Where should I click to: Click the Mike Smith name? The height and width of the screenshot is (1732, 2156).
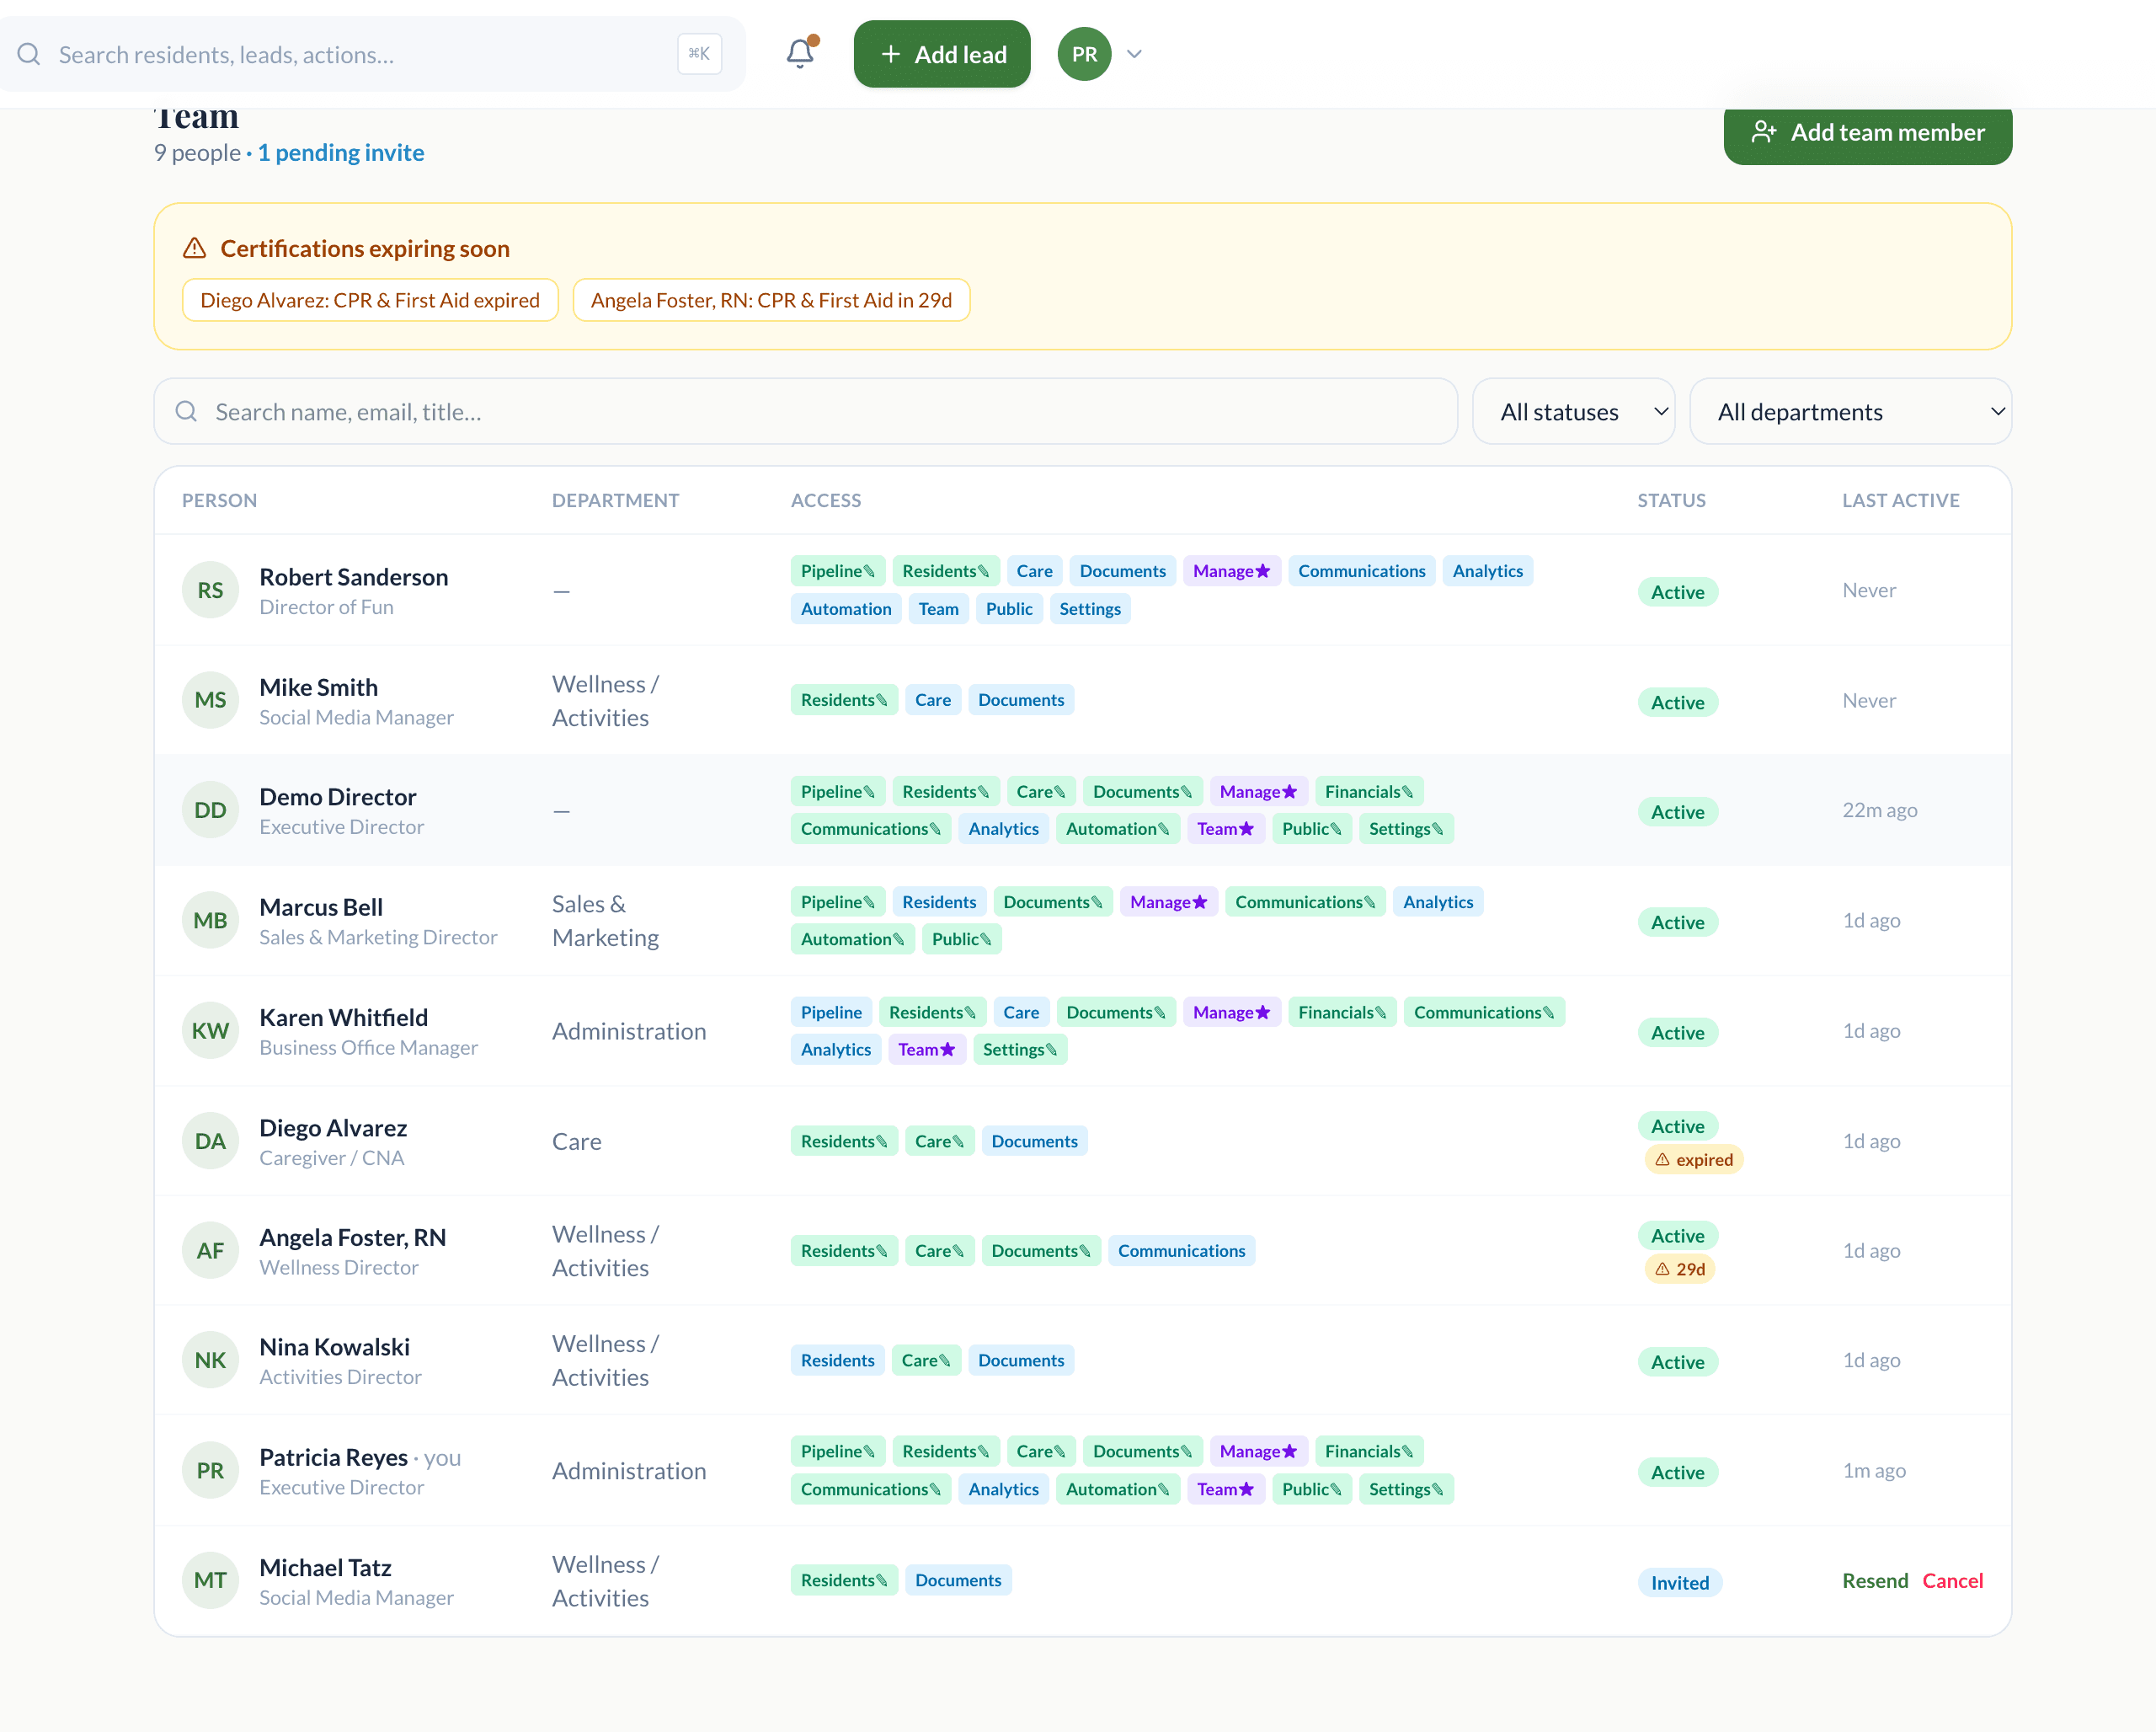(x=318, y=688)
